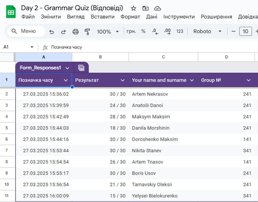Check the cloud save status icon
258x202 pixels.
tap(157, 8)
